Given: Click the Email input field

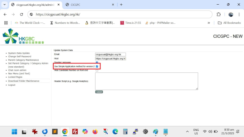Looking at the screenshot, I should pyautogui.click(x=111, y=55).
